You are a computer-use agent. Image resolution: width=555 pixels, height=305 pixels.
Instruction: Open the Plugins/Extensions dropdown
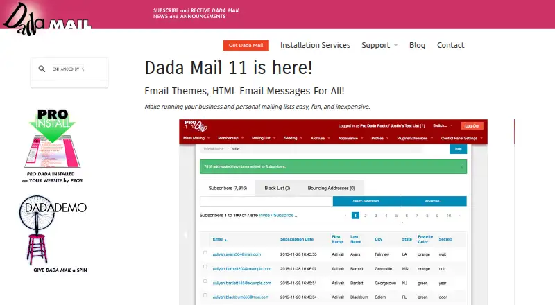tap(415, 138)
